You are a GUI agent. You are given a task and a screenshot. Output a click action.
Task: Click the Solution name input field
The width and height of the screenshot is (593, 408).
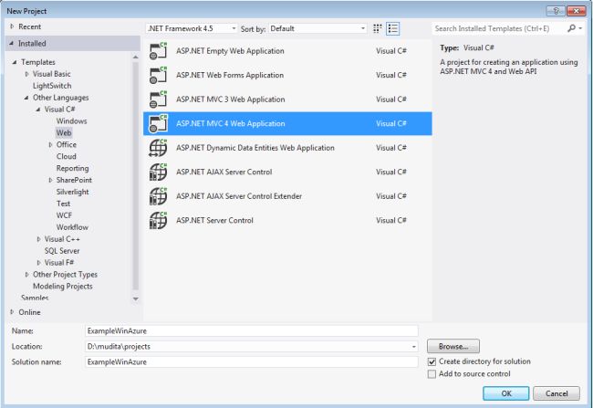[x=252, y=361]
